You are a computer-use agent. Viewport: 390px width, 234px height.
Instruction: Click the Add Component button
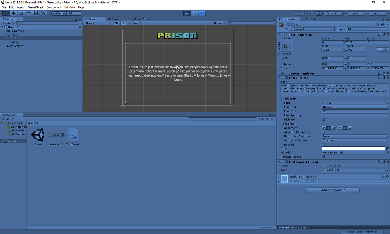tap(333, 190)
